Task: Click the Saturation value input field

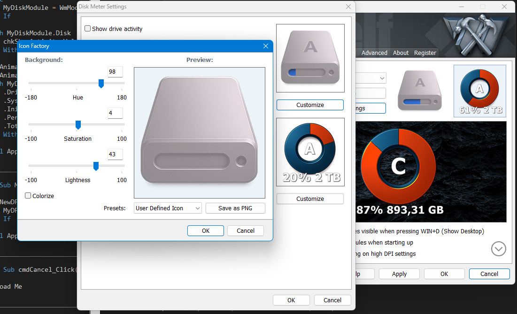Action: (115, 113)
